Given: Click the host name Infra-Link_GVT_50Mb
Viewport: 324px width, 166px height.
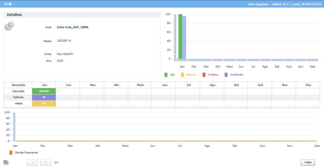Looking at the screenshot, I should (x=73, y=27).
